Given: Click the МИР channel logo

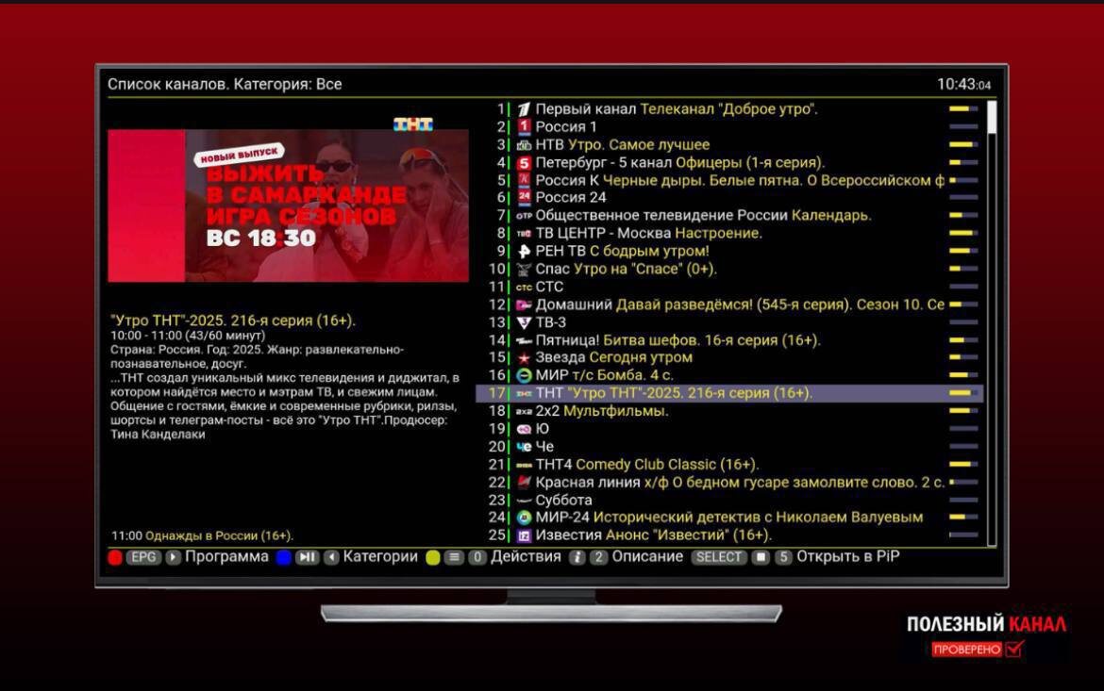Looking at the screenshot, I should 524,376.
